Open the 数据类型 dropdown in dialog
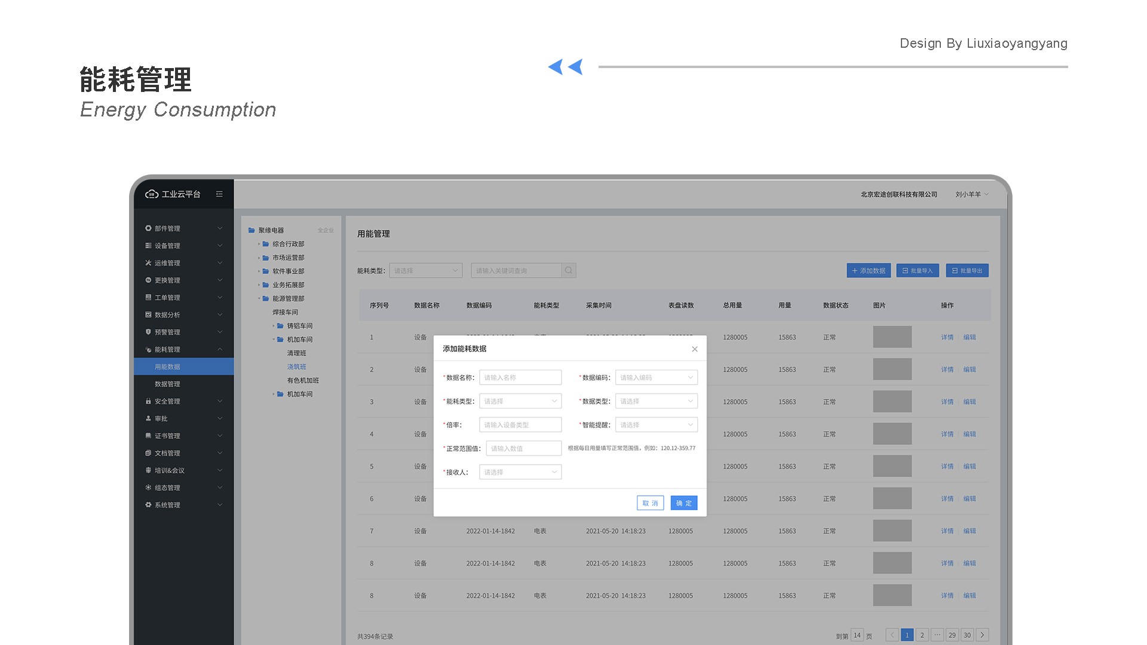The width and height of the screenshot is (1147, 645). click(x=657, y=401)
